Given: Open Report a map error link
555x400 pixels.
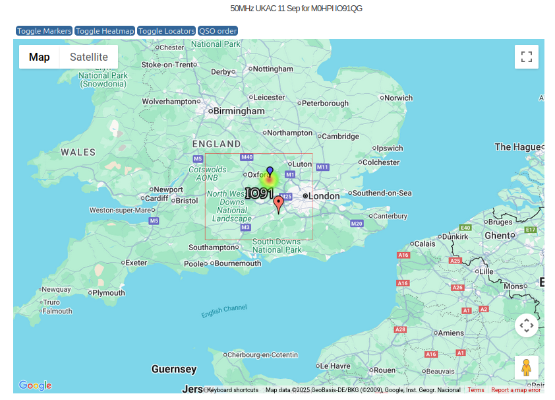Looking at the screenshot, I should [x=515, y=389].
